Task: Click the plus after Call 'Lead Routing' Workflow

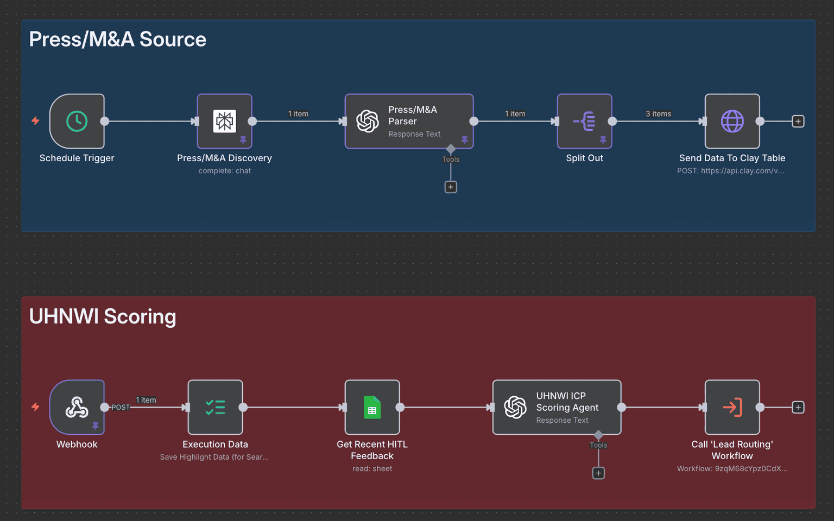Action: coord(798,408)
